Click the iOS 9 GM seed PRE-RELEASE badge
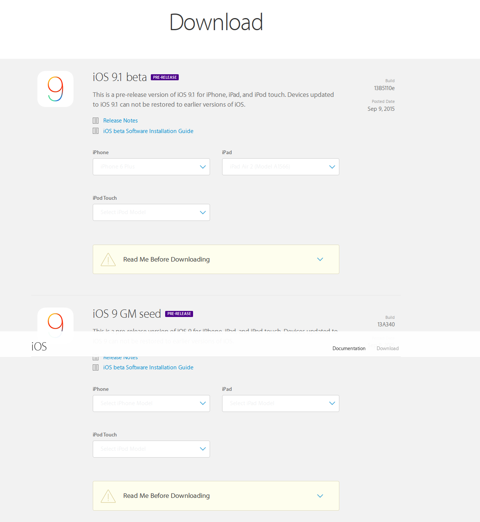 point(179,314)
